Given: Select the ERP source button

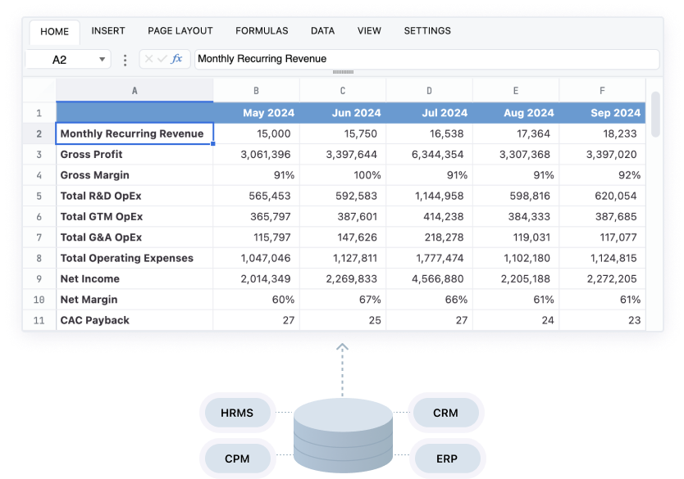Looking at the screenshot, I should (445, 459).
